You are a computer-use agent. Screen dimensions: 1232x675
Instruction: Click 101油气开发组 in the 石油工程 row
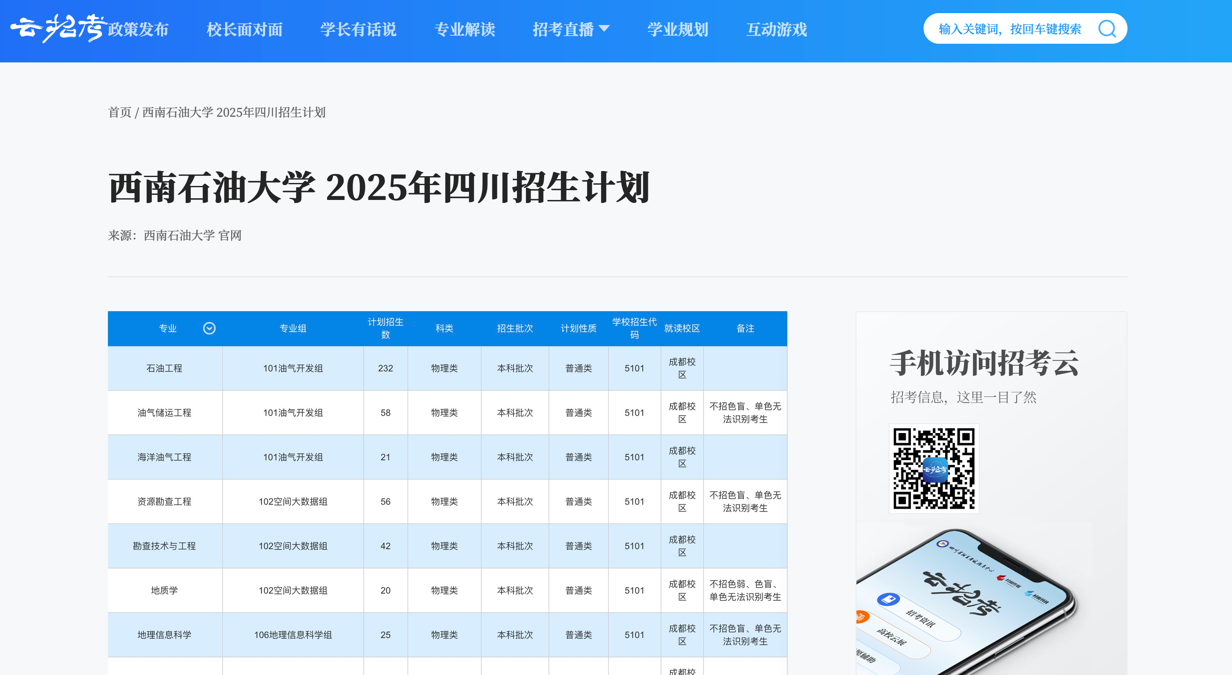[x=293, y=368]
